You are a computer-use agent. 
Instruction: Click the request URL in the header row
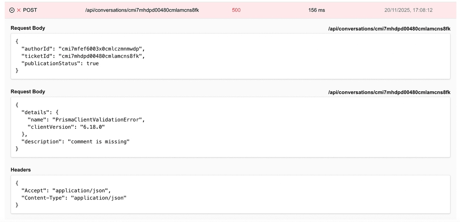coord(142,10)
